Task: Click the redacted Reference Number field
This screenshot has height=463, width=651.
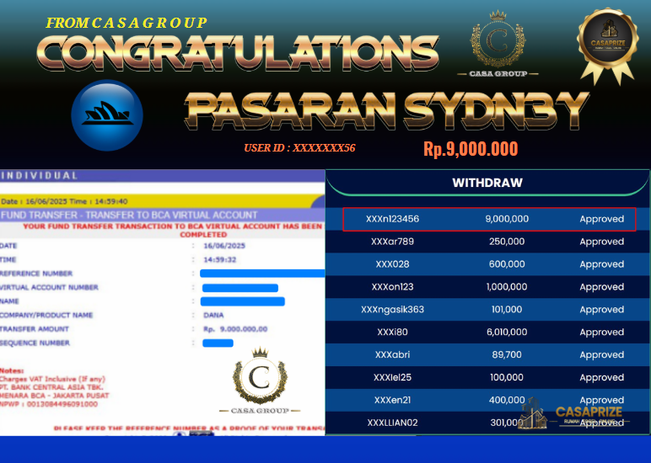Action: [x=262, y=274]
